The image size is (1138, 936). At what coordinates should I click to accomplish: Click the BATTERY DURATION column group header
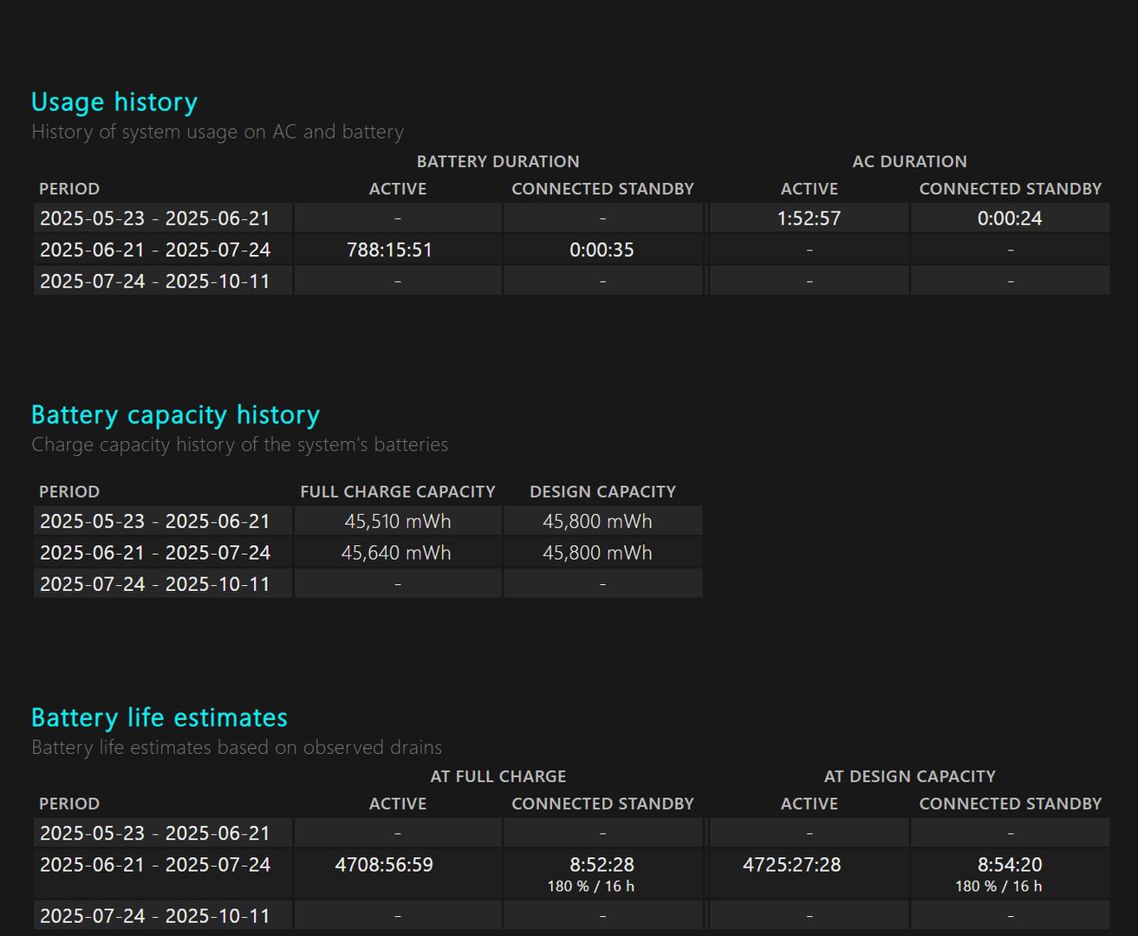point(497,162)
